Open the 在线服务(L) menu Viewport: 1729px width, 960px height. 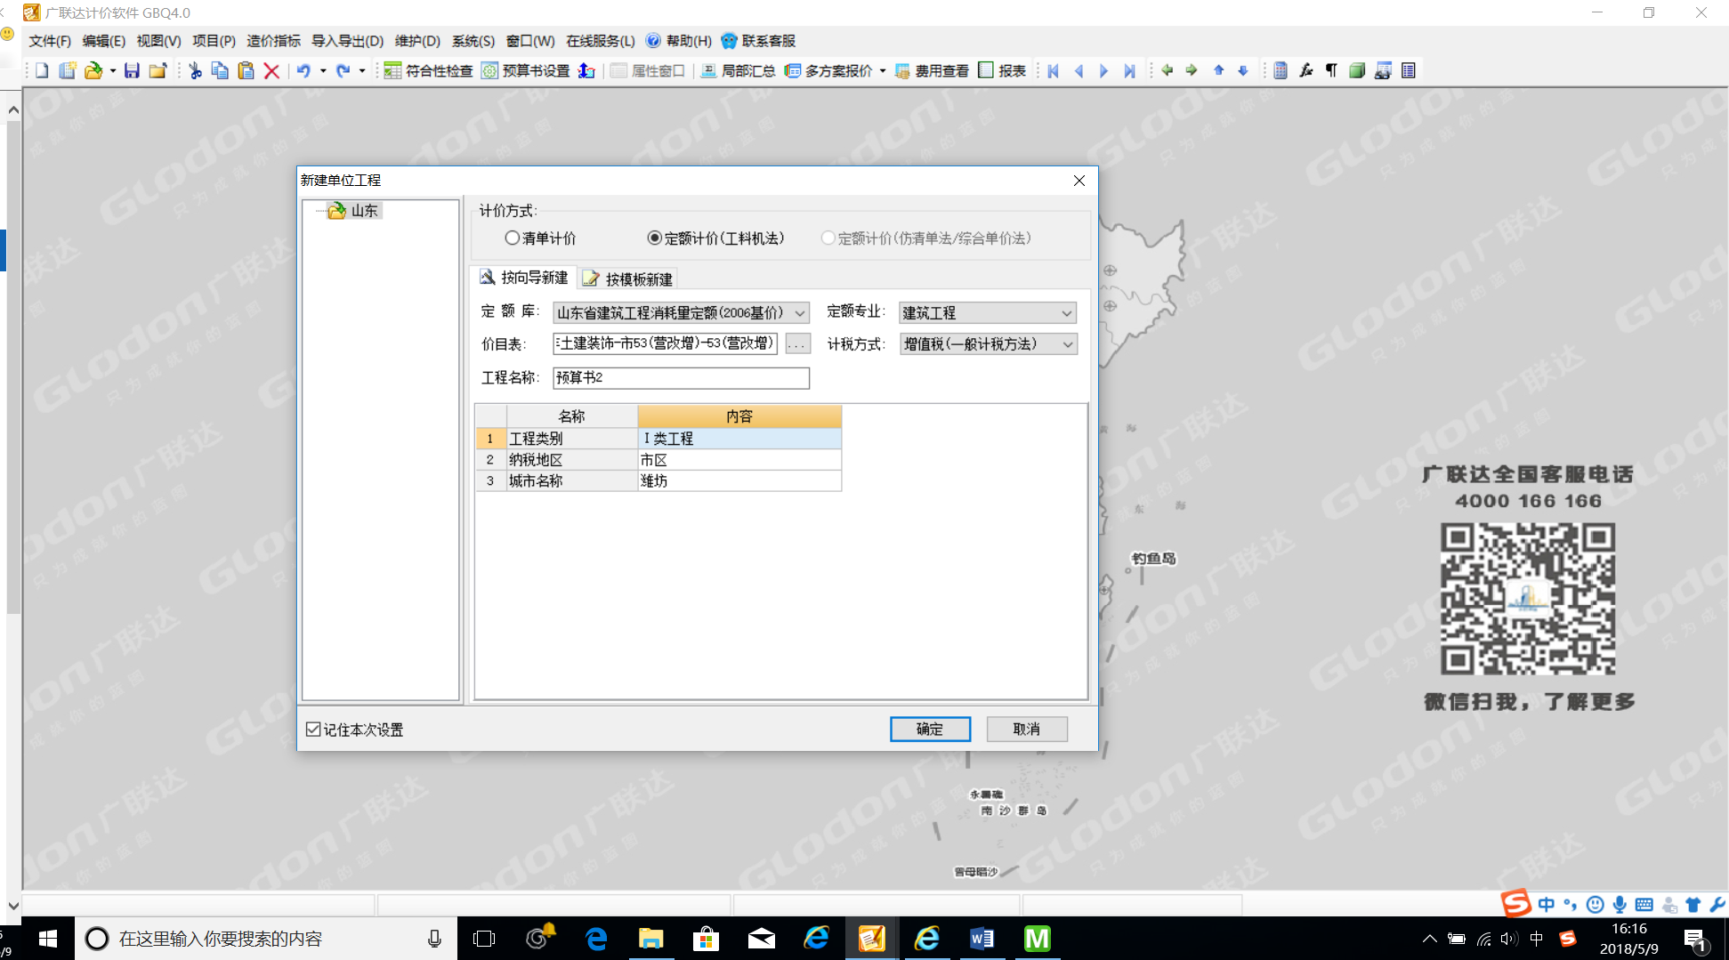click(601, 41)
